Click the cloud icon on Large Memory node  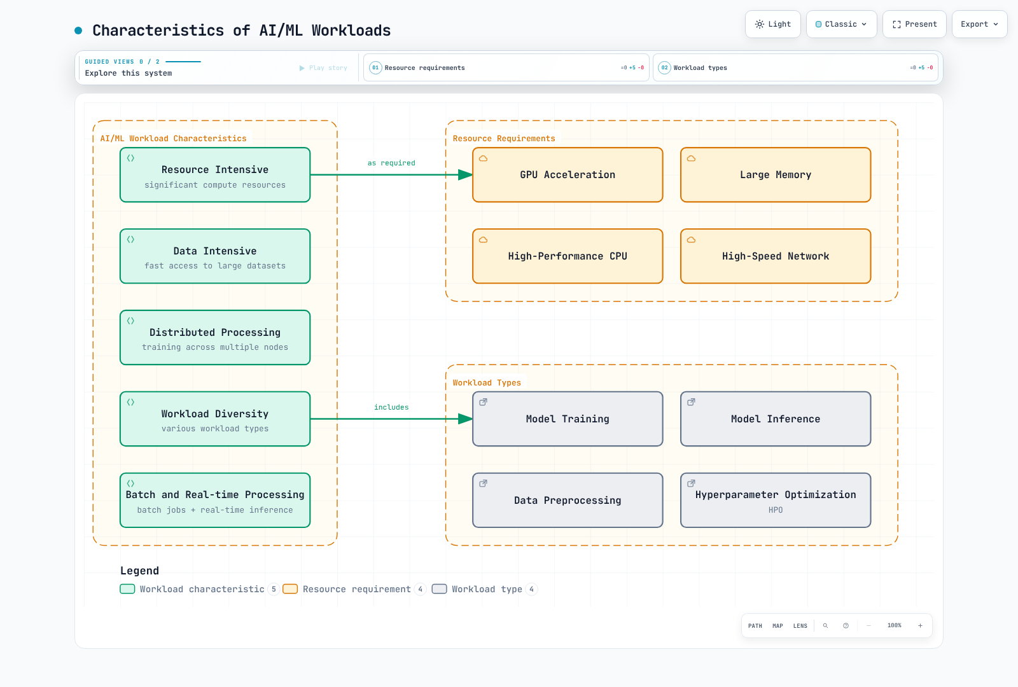pyautogui.click(x=691, y=158)
